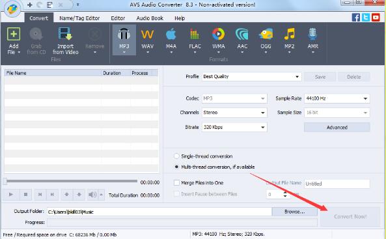This screenshot has width=386, height=239.
Task: Select Import from Video
Action: point(65,41)
